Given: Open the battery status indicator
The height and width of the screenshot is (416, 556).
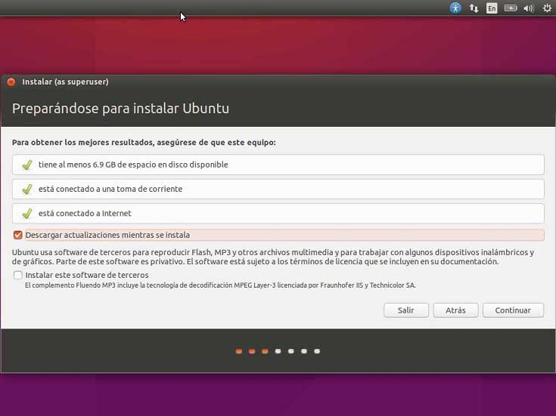Looking at the screenshot, I should tap(511, 8).
